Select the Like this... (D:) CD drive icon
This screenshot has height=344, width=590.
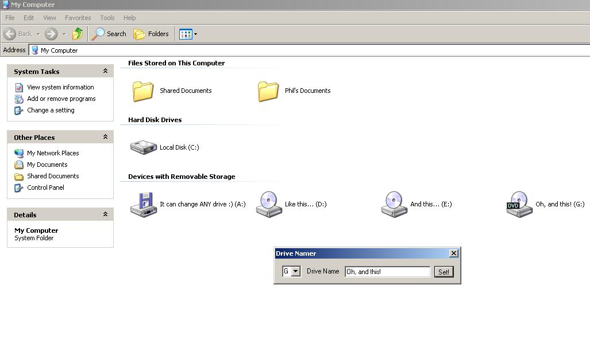(x=269, y=204)
